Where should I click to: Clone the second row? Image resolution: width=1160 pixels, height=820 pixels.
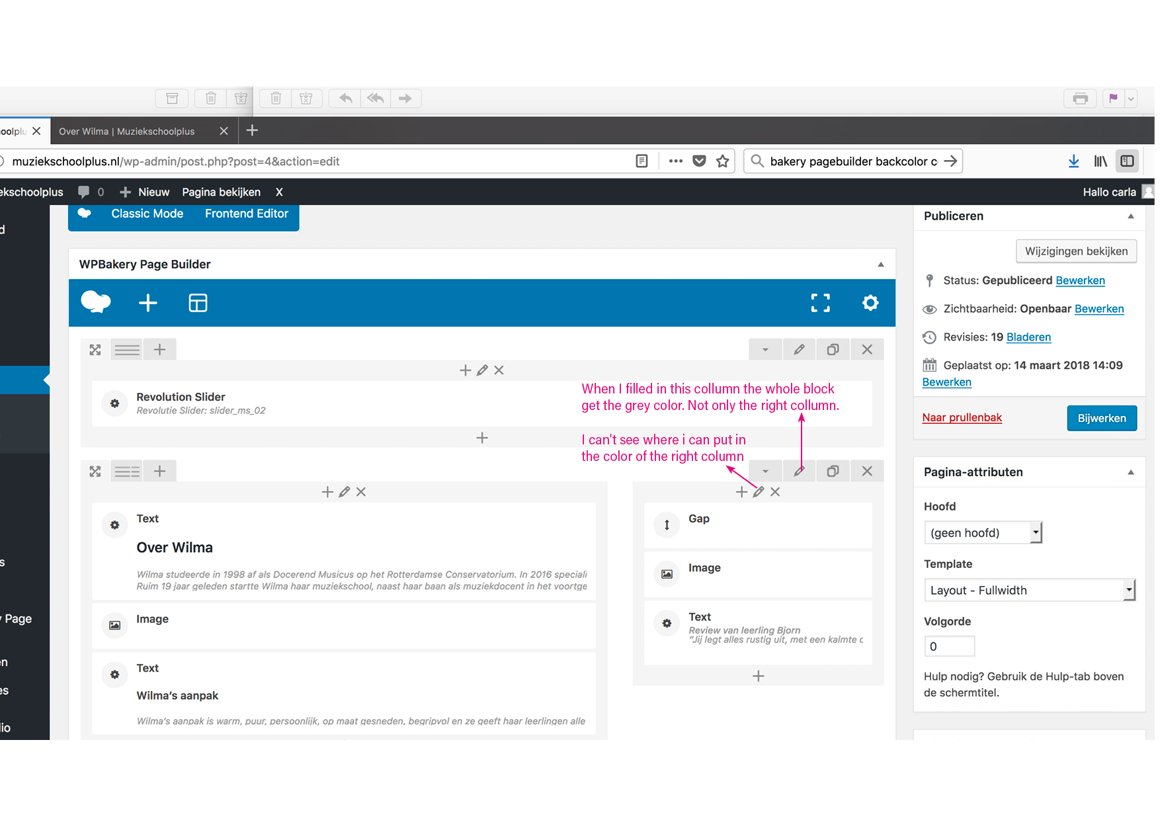(833, 471)
